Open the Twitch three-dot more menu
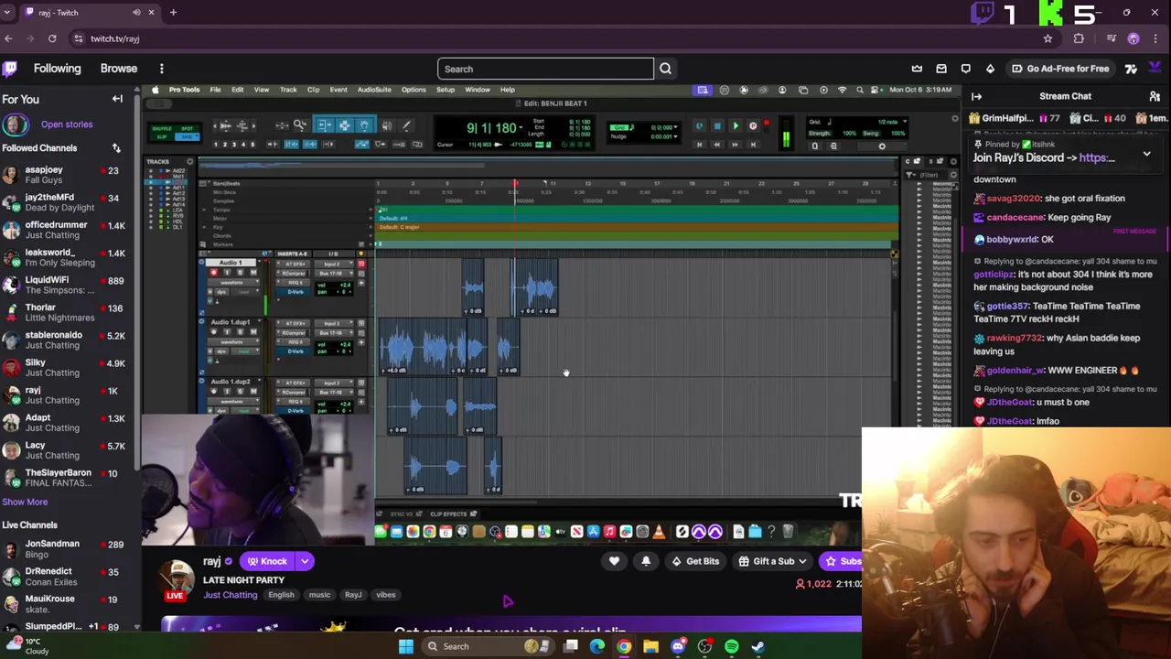1171x659 pixels. pos(161,69)
